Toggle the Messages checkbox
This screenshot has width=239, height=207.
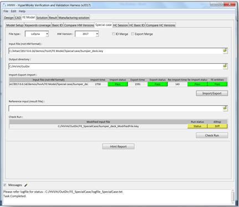point(5,185)
